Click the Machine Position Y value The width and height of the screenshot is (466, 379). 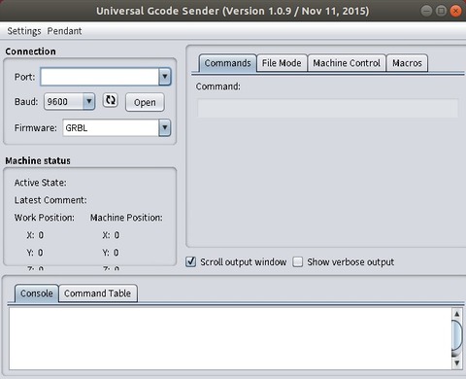click(116, 253)
